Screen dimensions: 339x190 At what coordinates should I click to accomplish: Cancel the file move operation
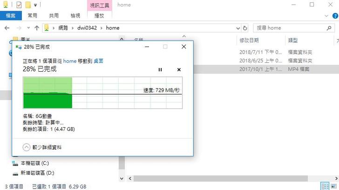[x=179, y=69]
